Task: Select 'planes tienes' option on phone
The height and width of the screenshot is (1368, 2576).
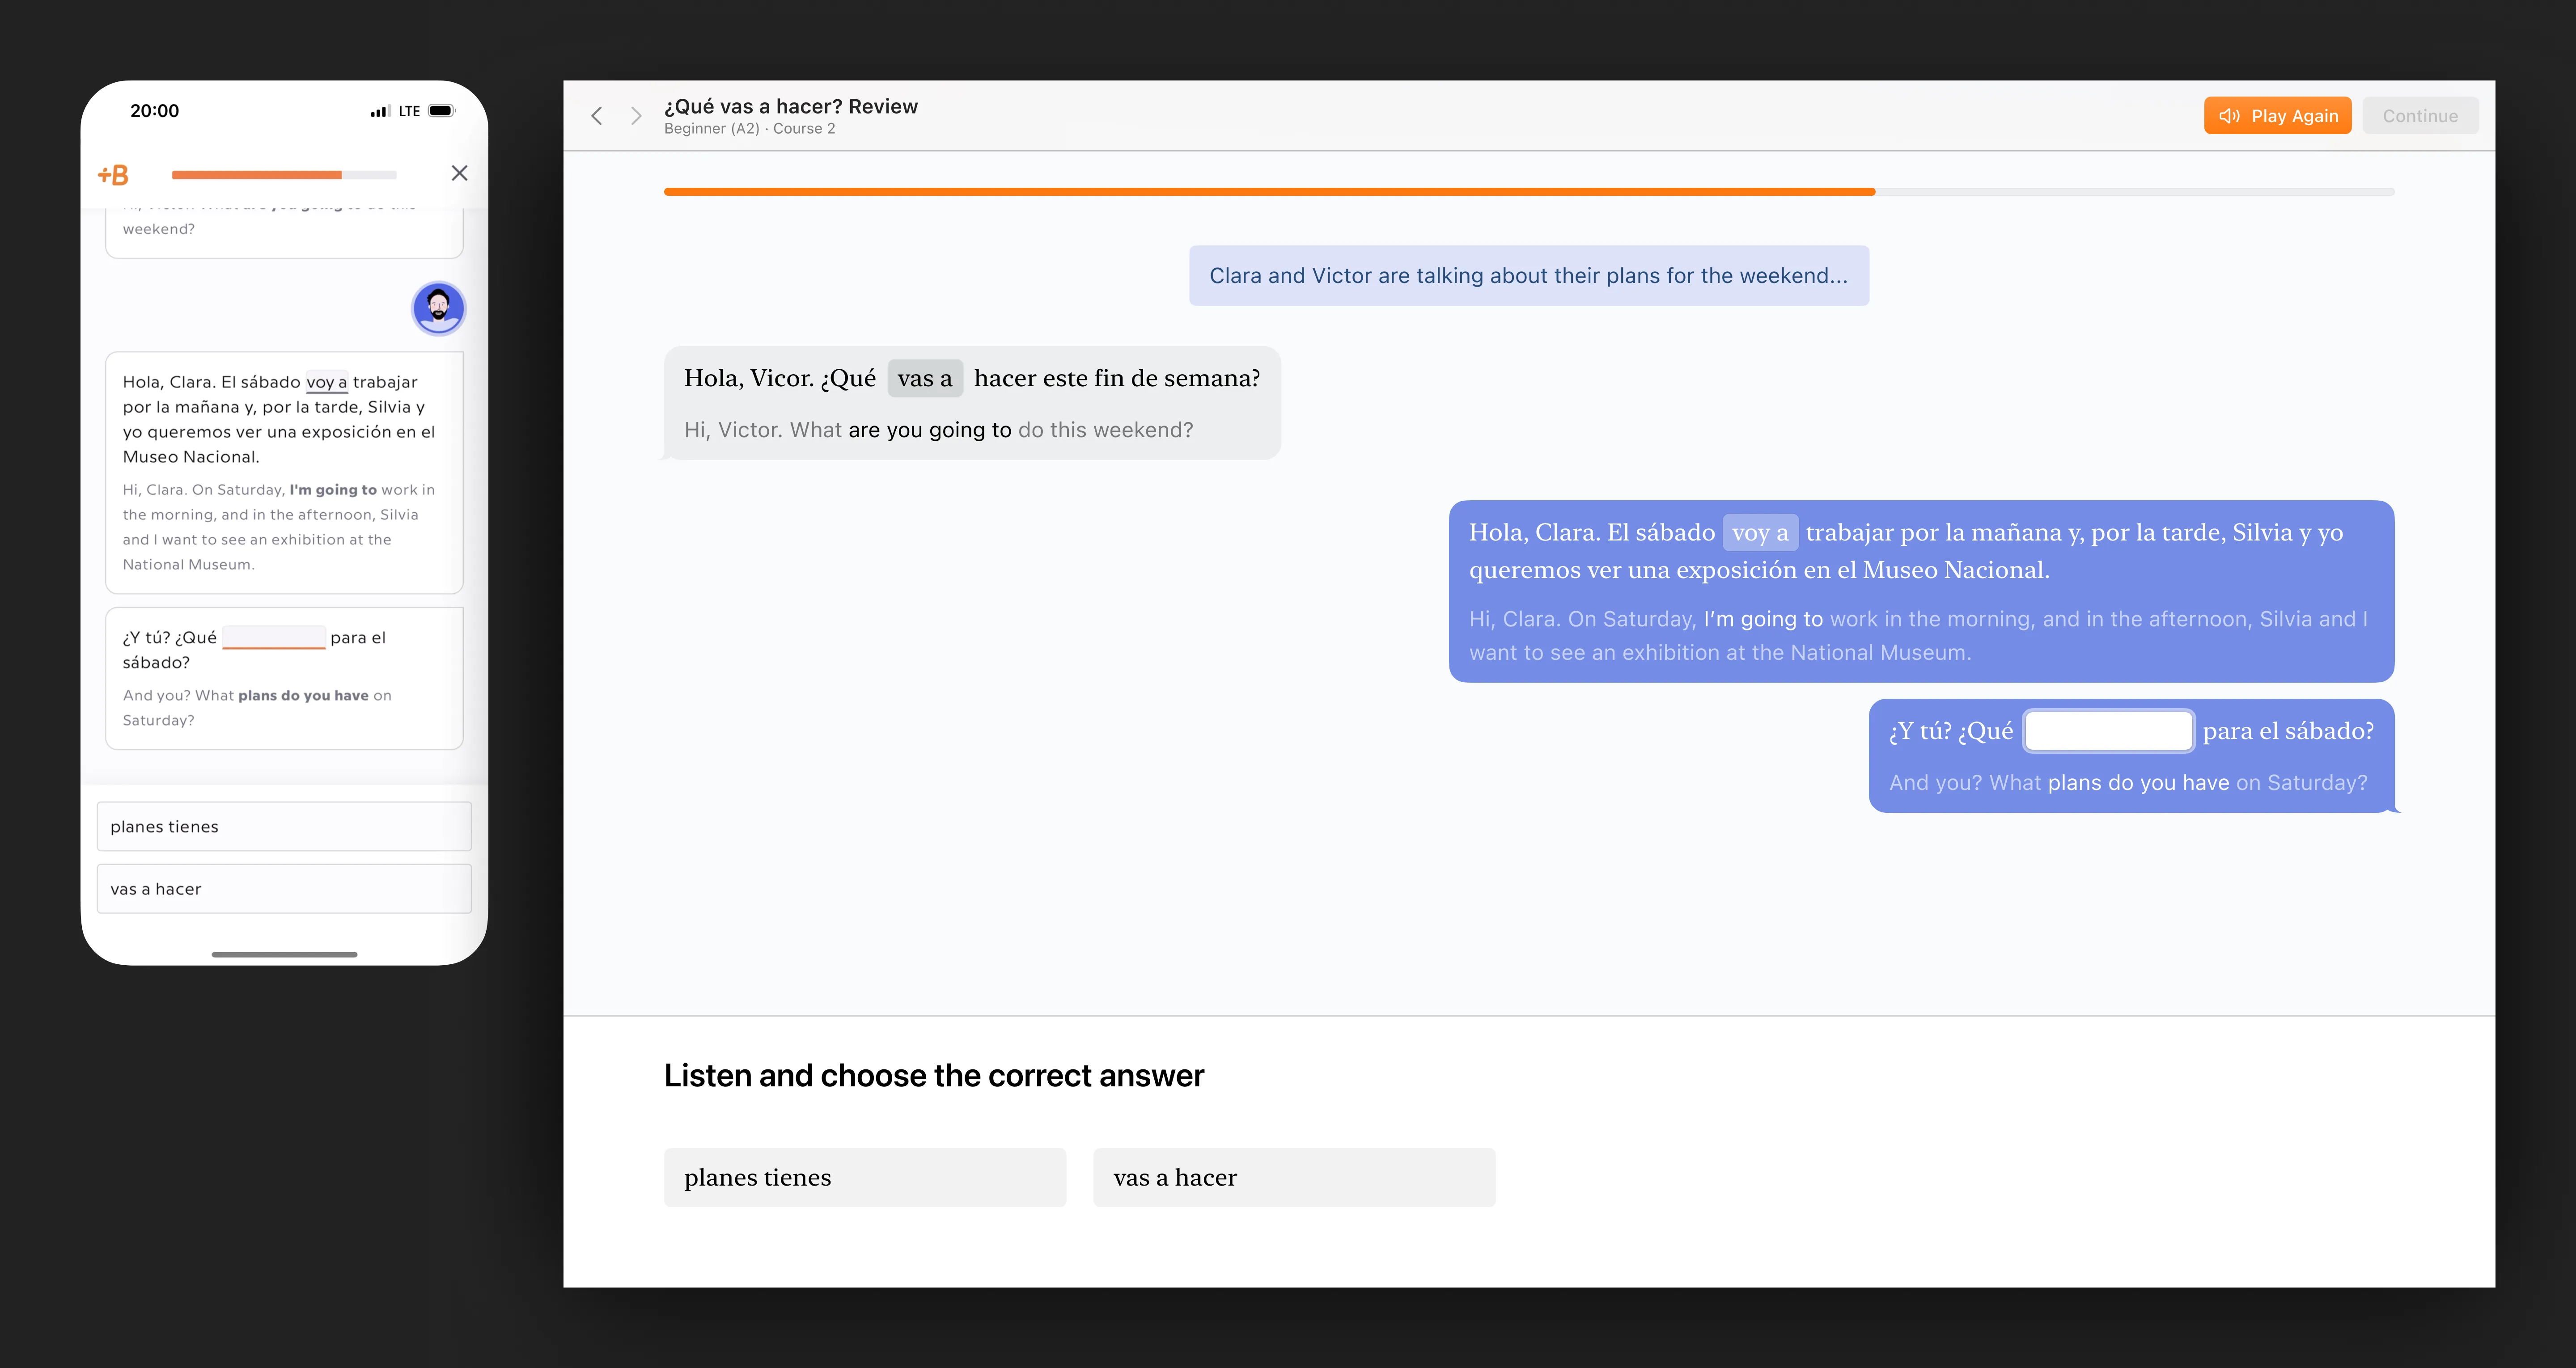Action: coord(284,826)
